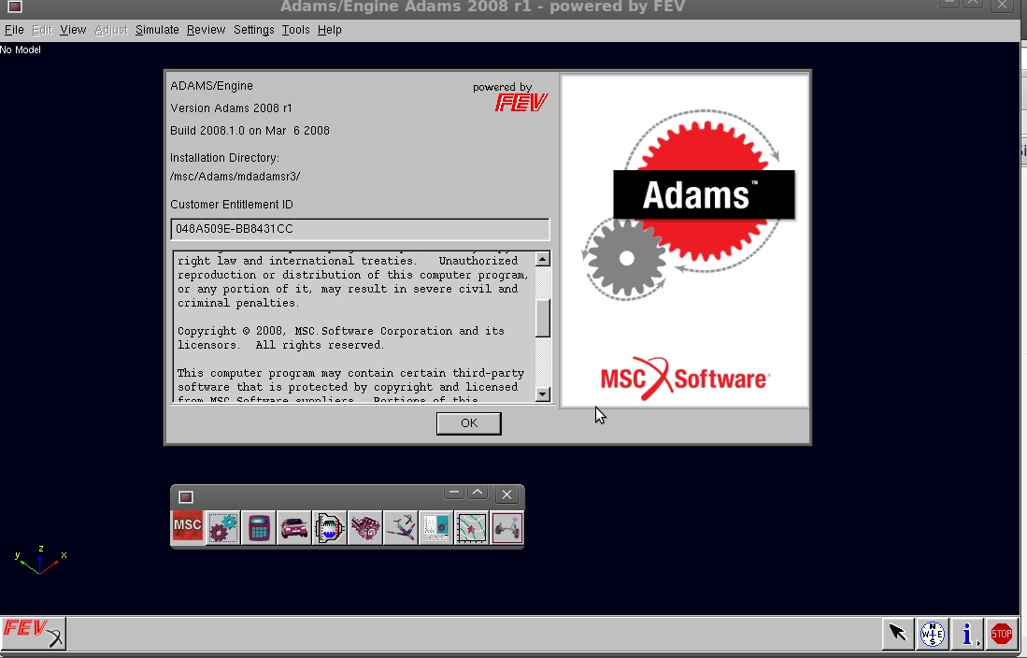
Task: Select the arrow pointer tool in status bar
Action: pos(897,634)
